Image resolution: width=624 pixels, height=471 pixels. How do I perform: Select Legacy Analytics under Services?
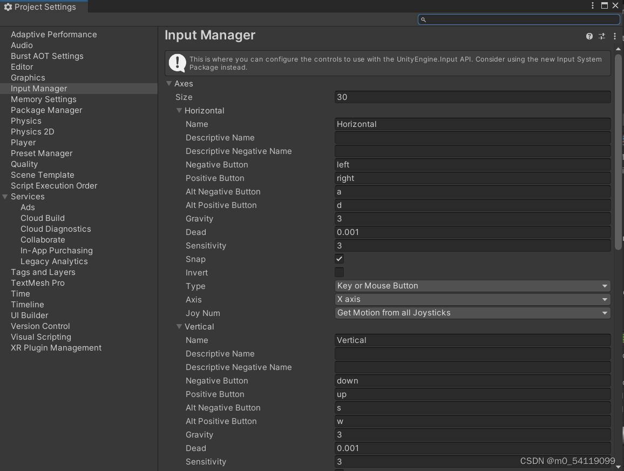(54, 261)
